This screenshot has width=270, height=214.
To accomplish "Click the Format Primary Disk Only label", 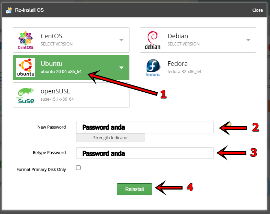I will point(41,170).
